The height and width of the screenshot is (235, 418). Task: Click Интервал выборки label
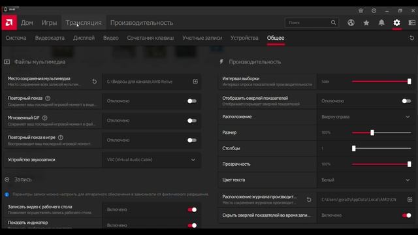pos(241,78)
